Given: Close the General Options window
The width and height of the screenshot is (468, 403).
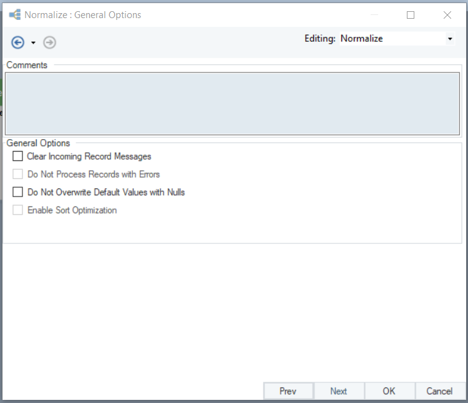Looking at the screenshot, I should [447, 15].
